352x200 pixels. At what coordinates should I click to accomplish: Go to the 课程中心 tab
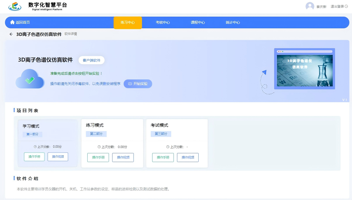198,22
